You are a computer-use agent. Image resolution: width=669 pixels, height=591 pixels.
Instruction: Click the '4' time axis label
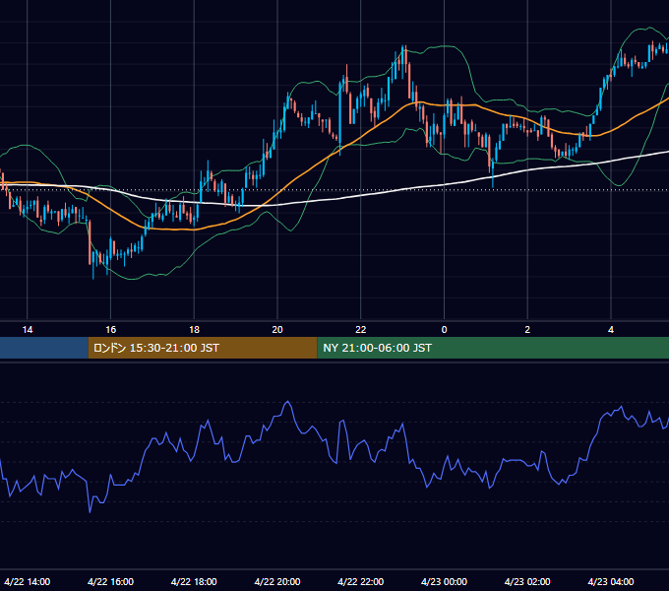click(x=611, y=329)
